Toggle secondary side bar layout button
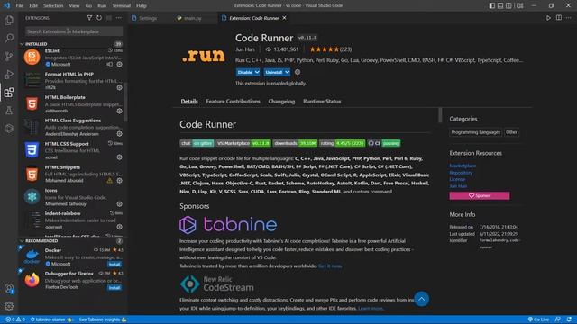 pyautogui.click(x=508, y=5)
